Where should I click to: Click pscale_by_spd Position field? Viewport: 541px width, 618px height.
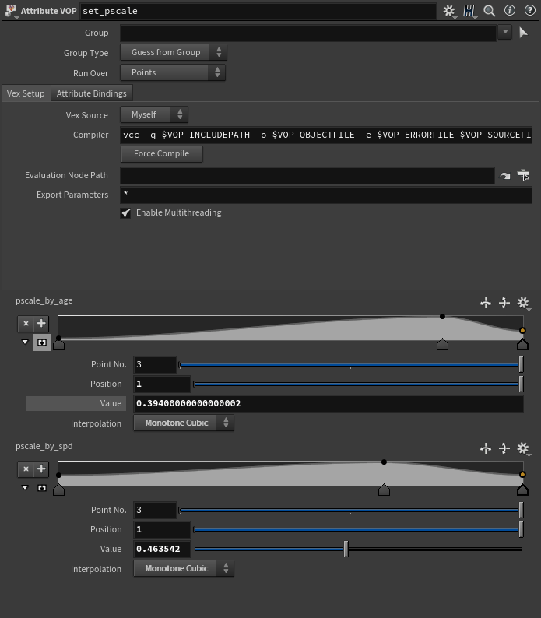click(162, 529)
